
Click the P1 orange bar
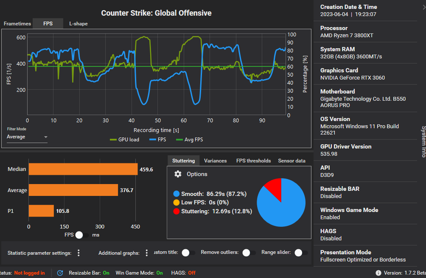click(41, 211)
